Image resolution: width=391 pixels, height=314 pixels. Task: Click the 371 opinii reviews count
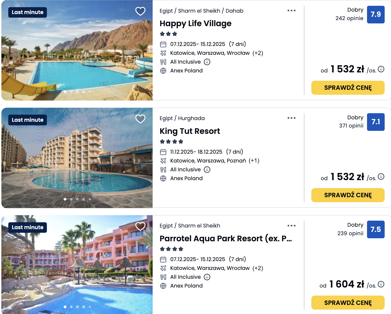click(x=351, y=126)
